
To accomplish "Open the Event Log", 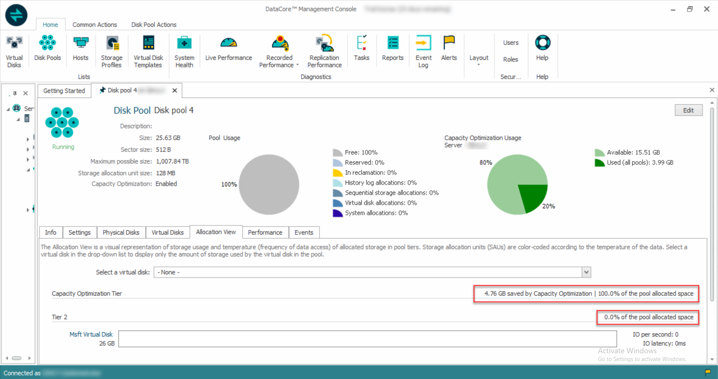I will [423, 52].
